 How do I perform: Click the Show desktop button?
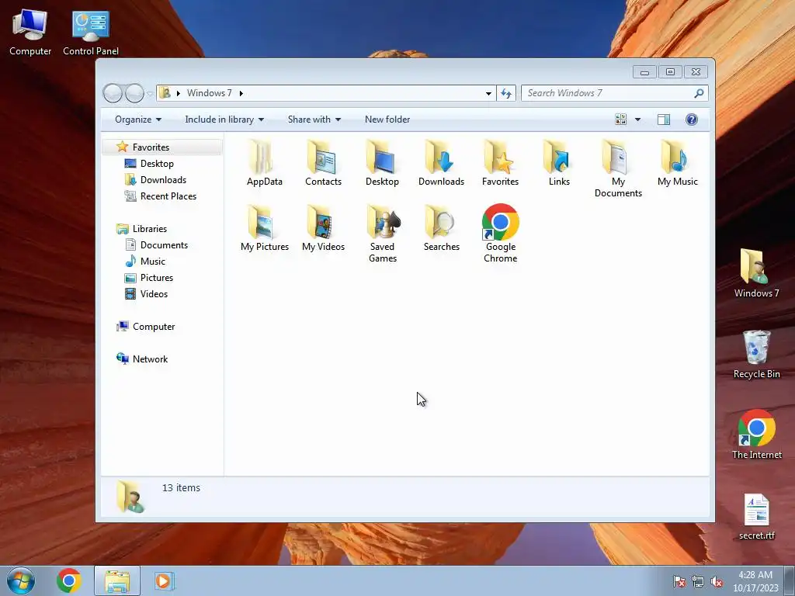(790, 580)
